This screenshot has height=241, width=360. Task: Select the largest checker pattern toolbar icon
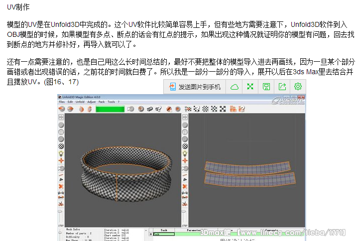coord(223,109)
